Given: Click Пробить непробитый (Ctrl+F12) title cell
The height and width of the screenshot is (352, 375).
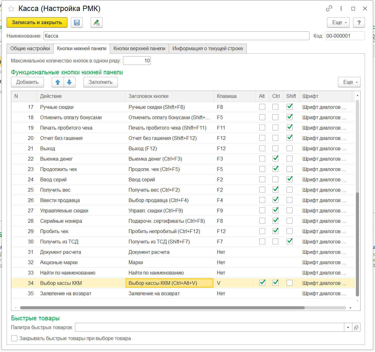Looking at the screenshot, I should coord(169,231).
